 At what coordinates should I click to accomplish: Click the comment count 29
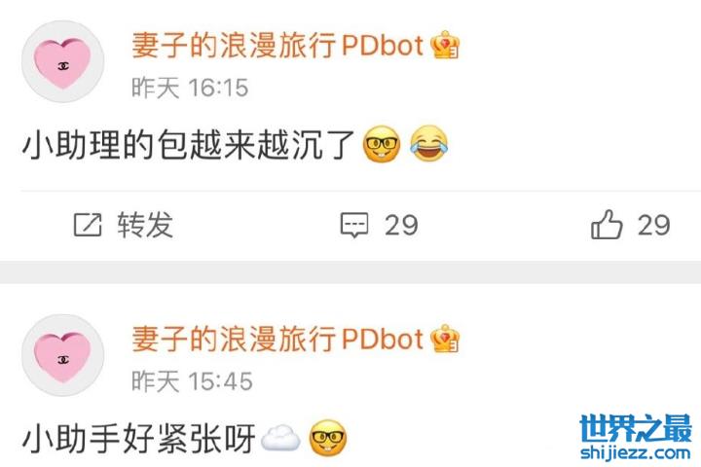(401, 225)
